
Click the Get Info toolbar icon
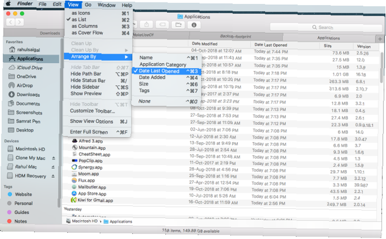click(194, 25)
